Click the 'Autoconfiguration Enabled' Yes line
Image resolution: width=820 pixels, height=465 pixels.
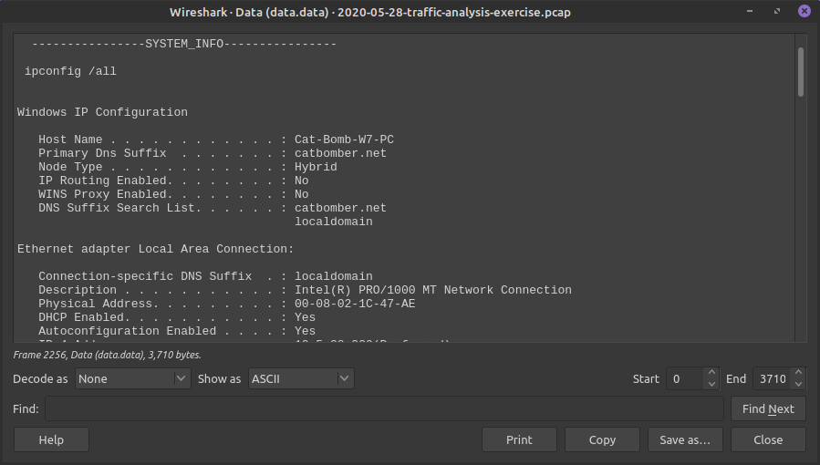click(177, 331)
